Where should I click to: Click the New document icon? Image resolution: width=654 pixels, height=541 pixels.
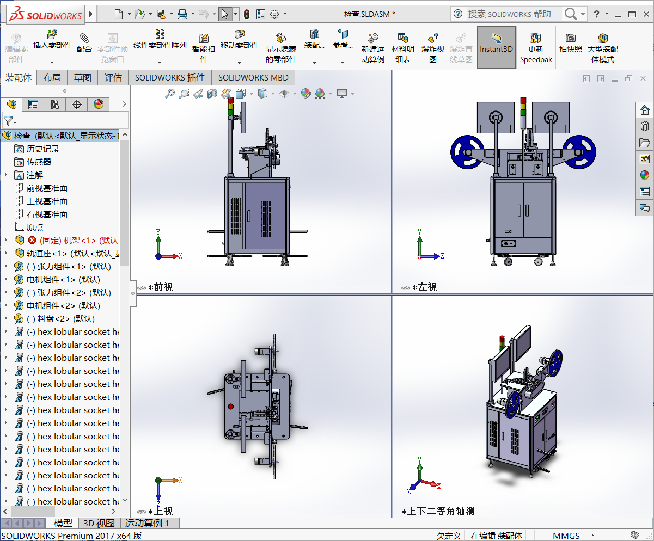[x=118, y=14]
